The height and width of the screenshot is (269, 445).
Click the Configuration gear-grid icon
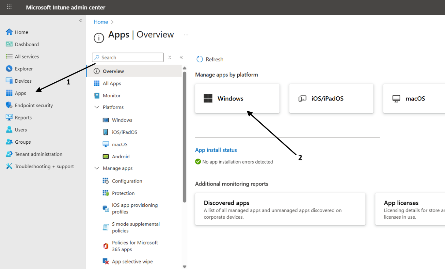(x=106, y=181)
